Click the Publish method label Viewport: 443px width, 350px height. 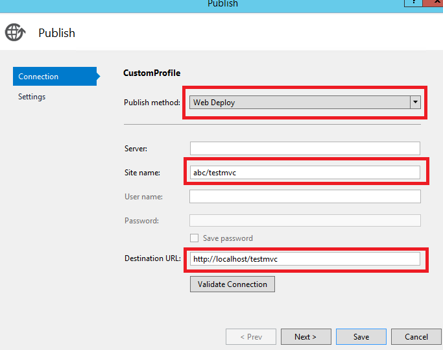[152, 103]
